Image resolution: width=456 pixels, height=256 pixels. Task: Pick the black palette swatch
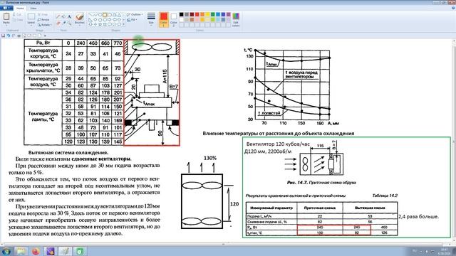click(182, 14)
